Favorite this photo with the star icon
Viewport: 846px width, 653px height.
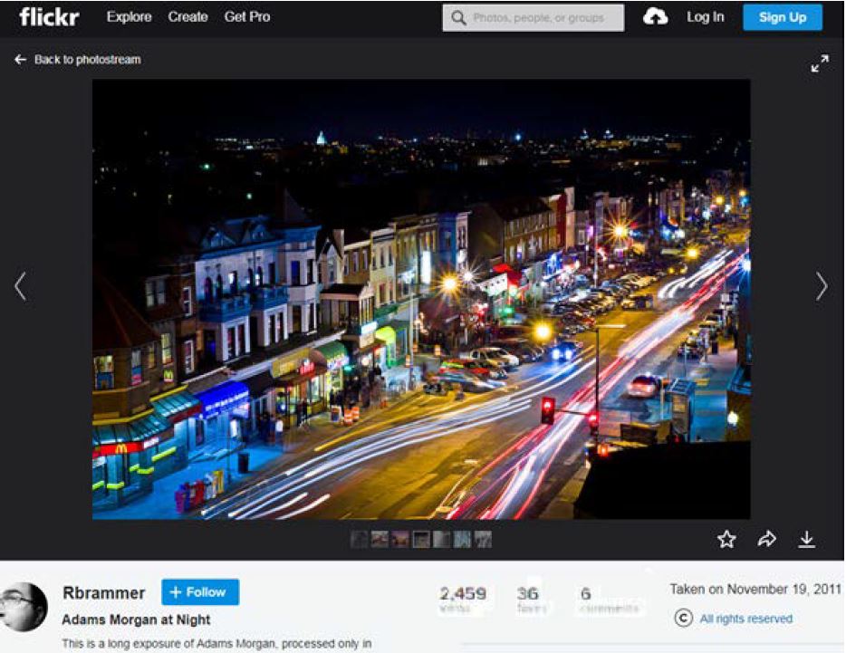pos(726,540)
